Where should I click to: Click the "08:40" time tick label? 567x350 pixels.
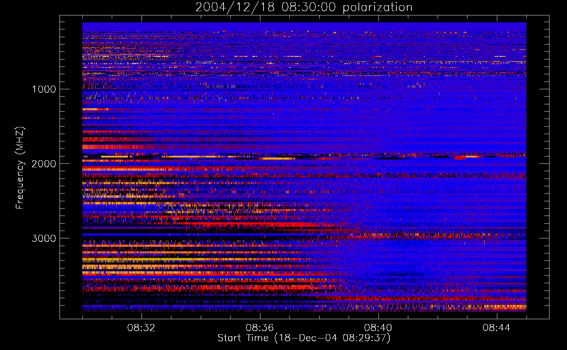click(378, 328)
